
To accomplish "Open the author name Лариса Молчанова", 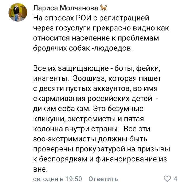I will tap(66, 8).
